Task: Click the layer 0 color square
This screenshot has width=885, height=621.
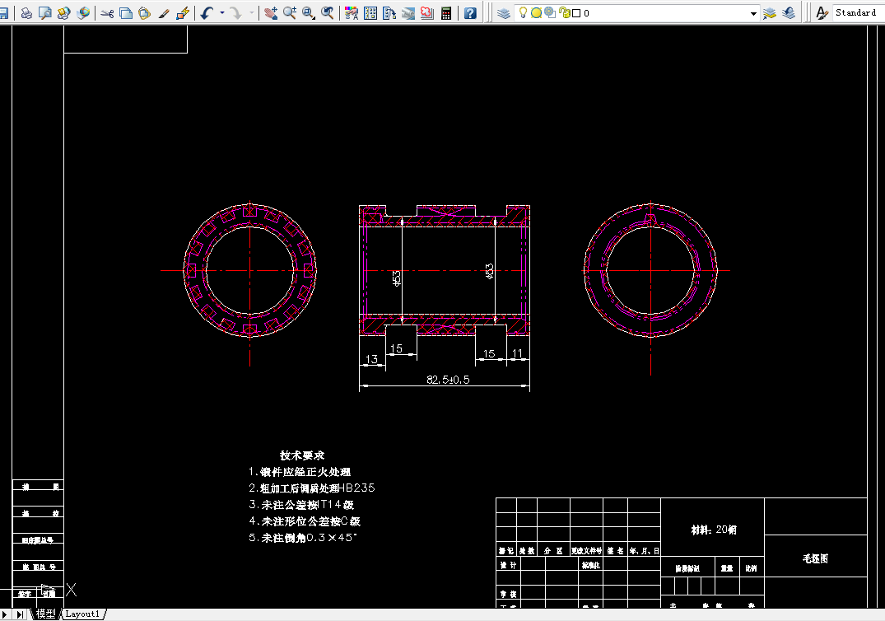Action: pyautogui.click(x=576, y=13)
